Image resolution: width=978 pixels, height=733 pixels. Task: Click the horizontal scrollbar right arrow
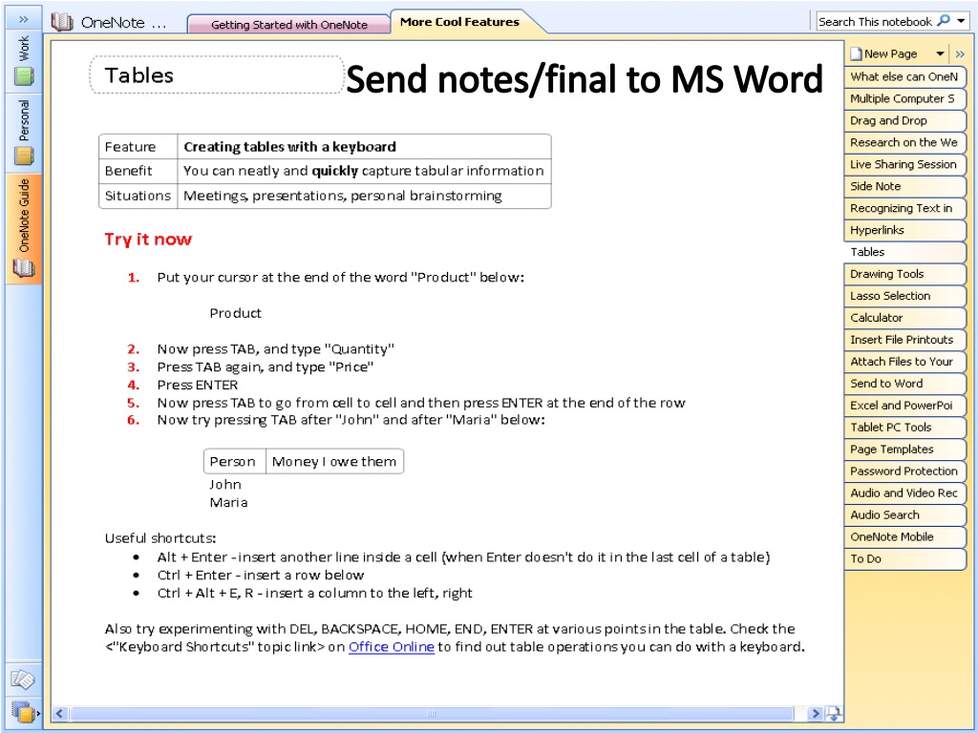[x=814, y=713]
